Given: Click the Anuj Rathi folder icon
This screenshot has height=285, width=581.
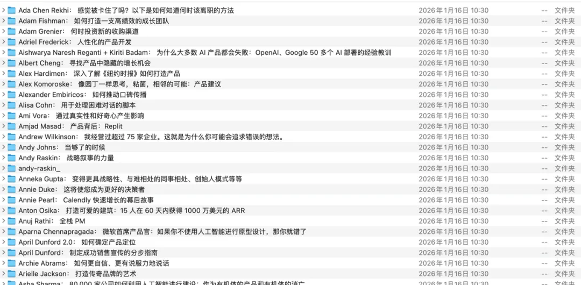Looking at the screenshot, I should [11, 221].
